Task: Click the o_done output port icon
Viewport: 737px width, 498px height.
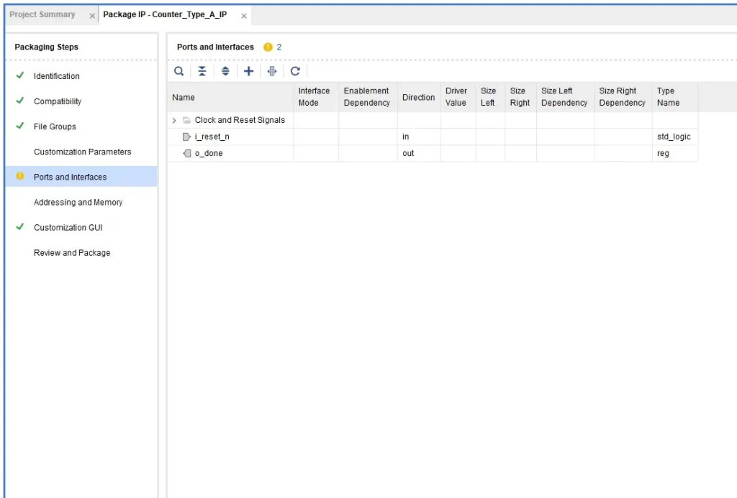Action: point(186,154)
